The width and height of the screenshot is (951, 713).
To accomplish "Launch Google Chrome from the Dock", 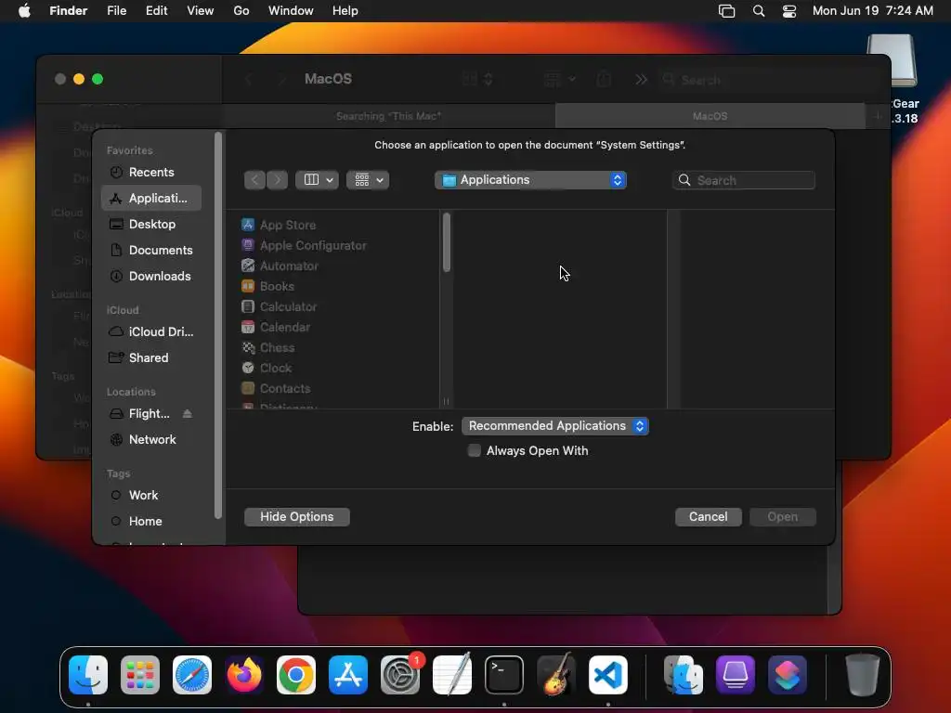I will 296,675.
